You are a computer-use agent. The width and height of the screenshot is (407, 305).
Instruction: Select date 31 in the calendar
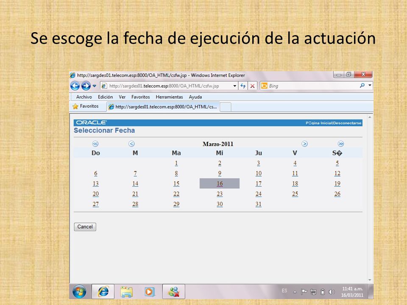(258, 204)
